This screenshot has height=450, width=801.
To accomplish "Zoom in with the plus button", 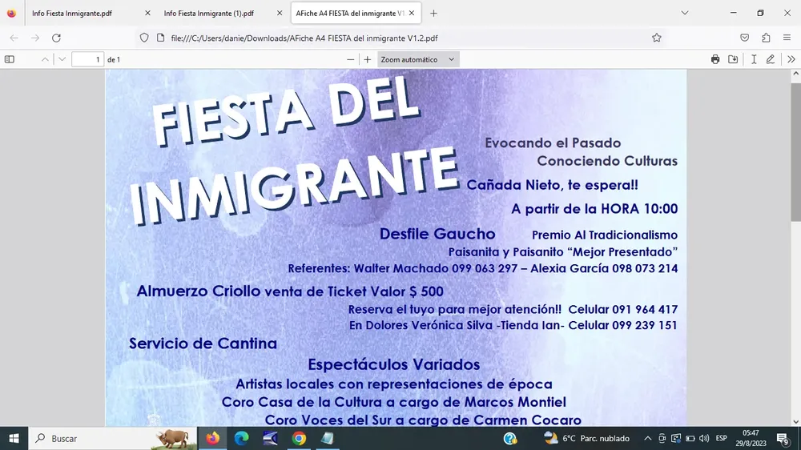I will (x=368, y=59).
